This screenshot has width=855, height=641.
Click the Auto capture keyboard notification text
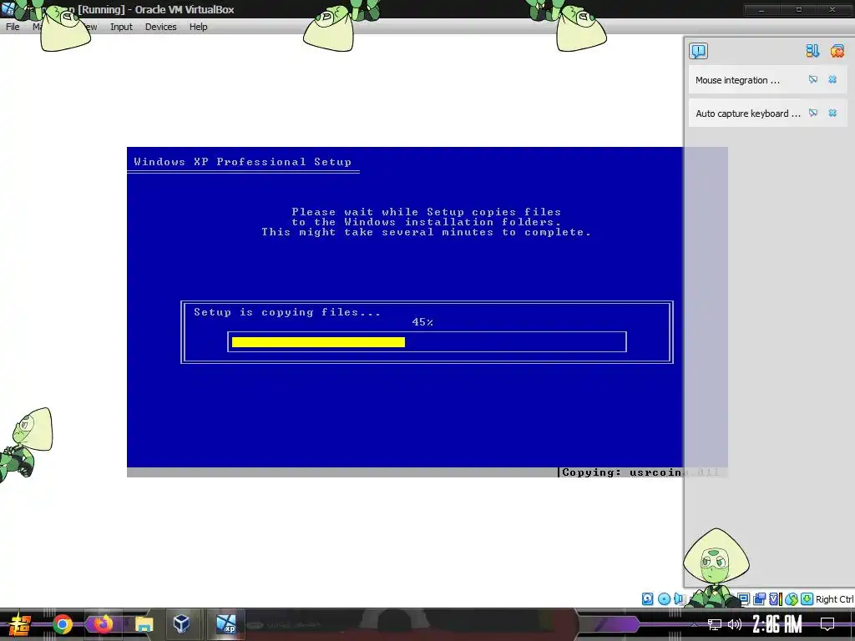[x=748, y=114]
